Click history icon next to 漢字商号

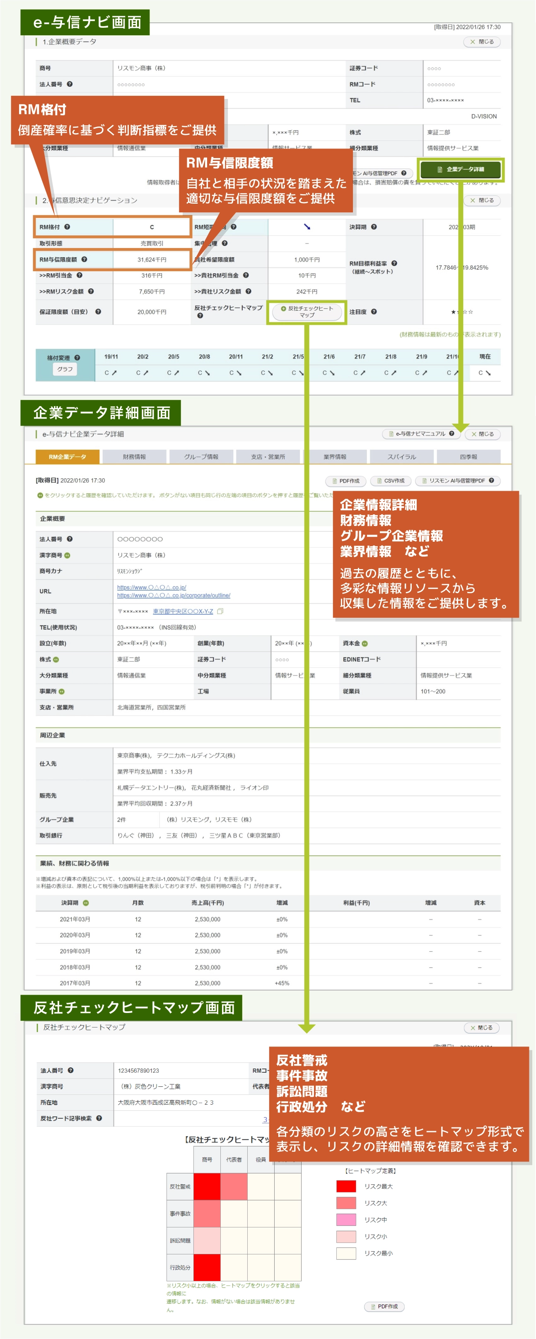[68, 555]
